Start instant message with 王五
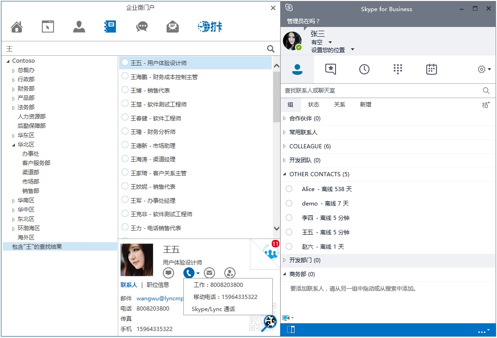The image size is (497, 338). [168, 272]
